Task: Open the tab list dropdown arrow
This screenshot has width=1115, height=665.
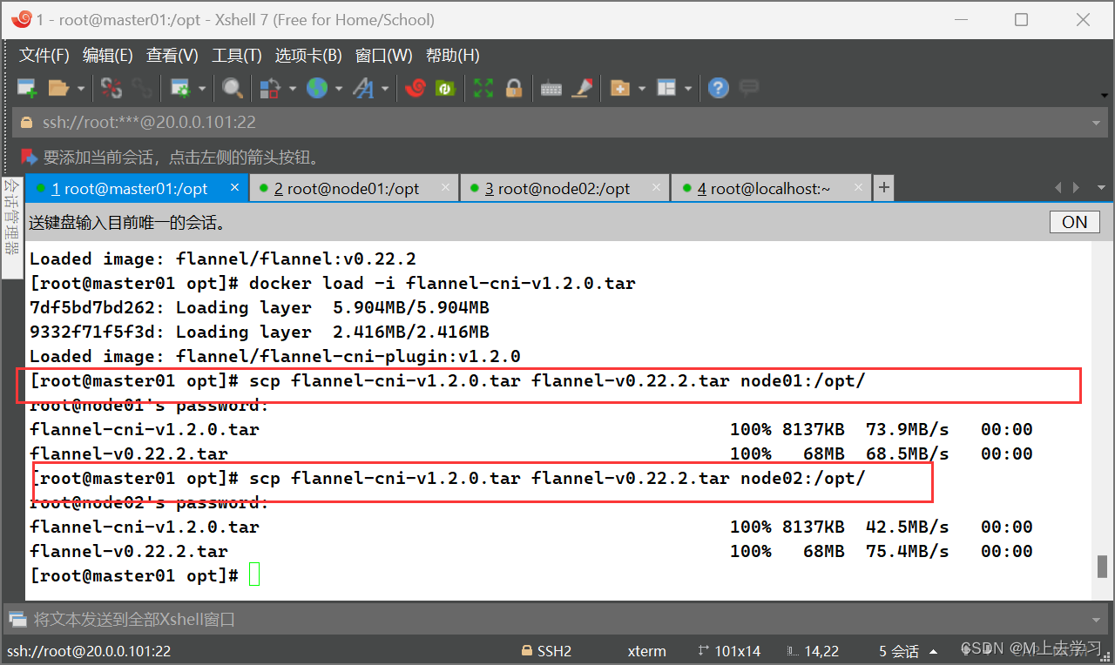Action: point(1099,188)
